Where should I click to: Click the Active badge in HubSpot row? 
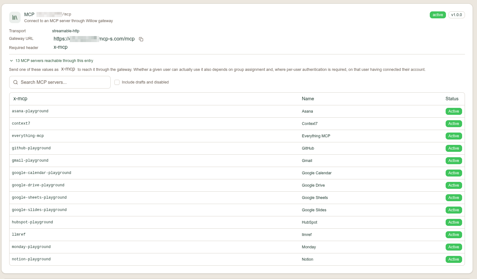point(454,222)
